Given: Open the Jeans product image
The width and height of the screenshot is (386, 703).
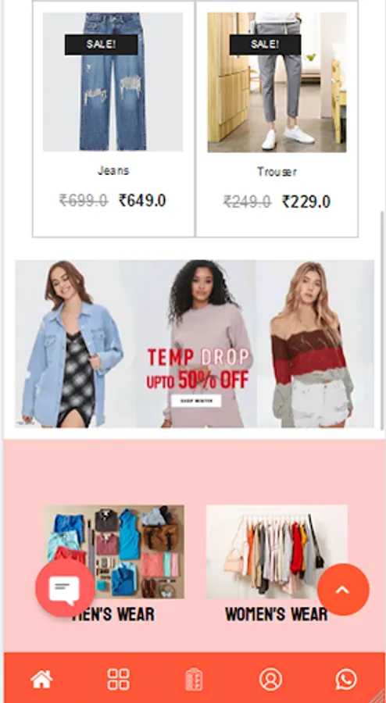Looking at the screenshot, I should click(x=113, y=81).
